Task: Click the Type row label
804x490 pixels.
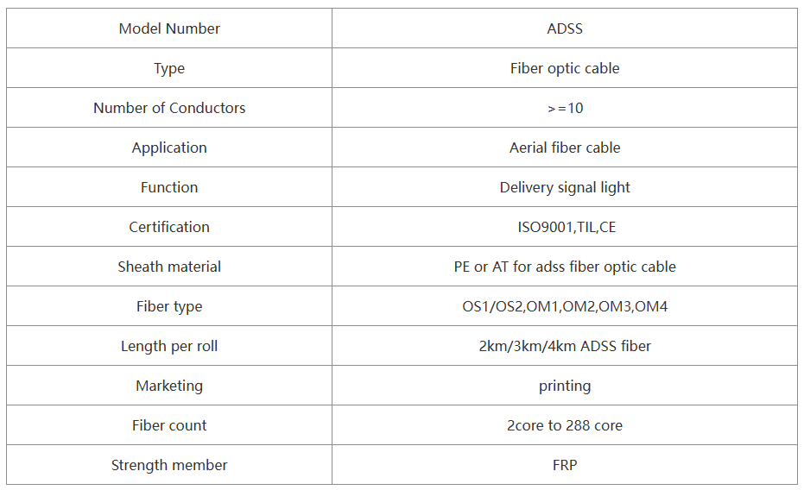Action: pos(169,68)
